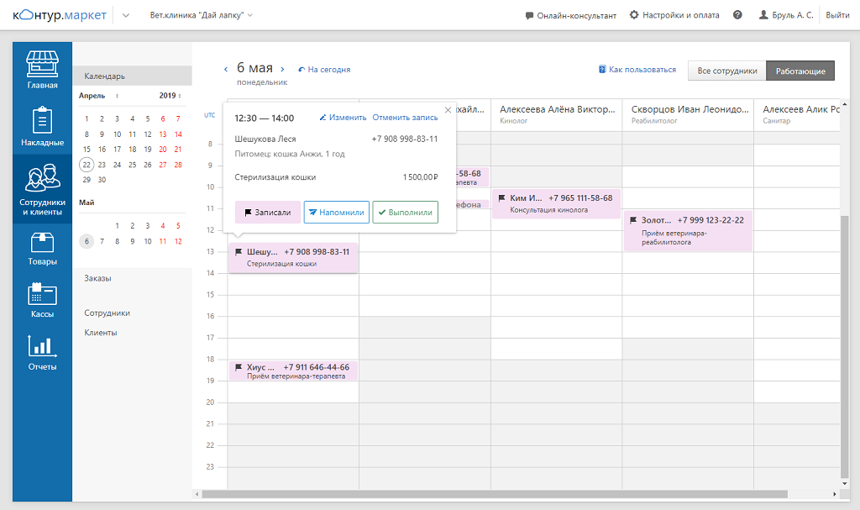860x510 pixels.
Task: Close the appointment popup with X
Action: 448,110
